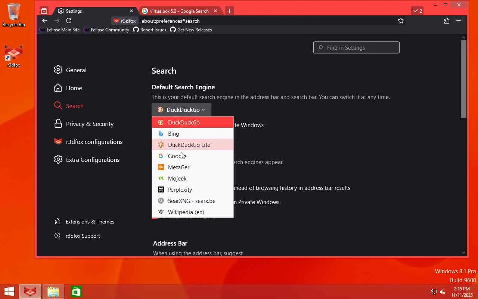Choose MetaGer from the engine list
This screenshot has width=478, height=299.
193,167
